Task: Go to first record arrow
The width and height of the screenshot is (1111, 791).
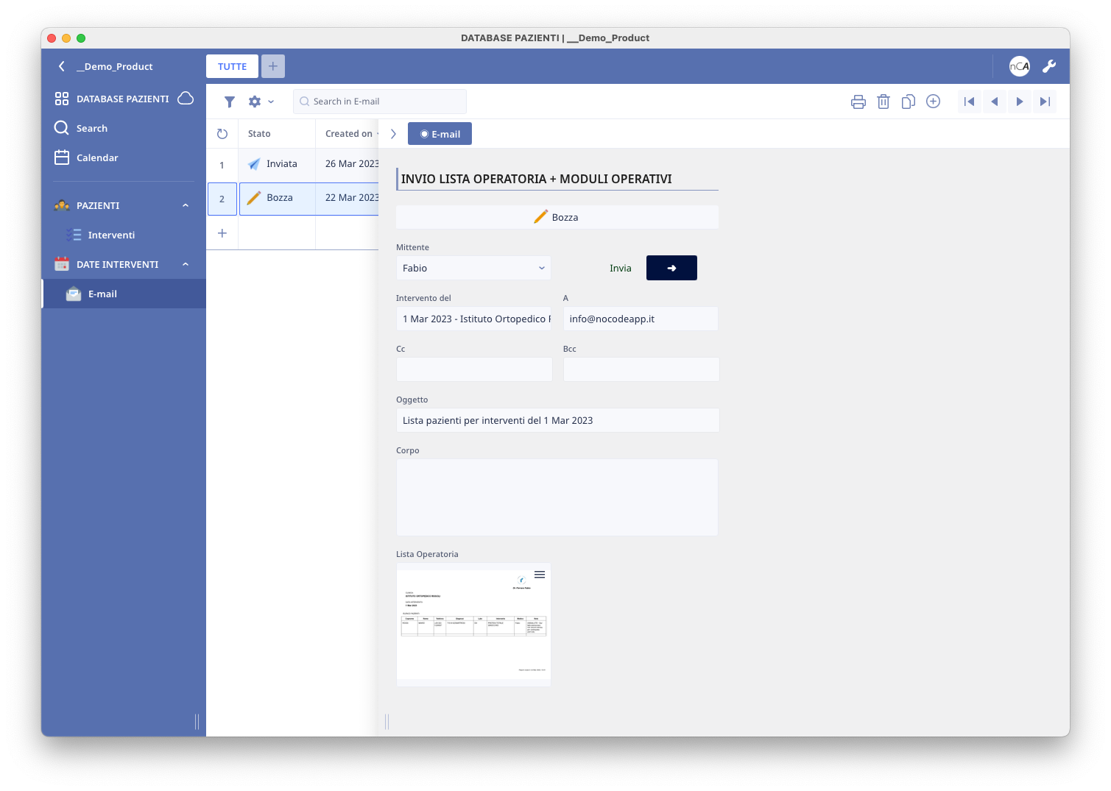Action: click(970, 102)
